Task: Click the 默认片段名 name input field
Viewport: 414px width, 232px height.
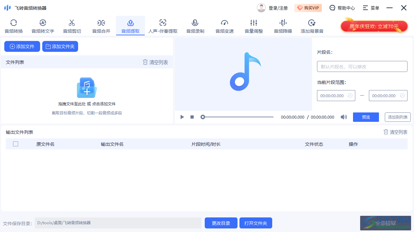Action: click(x=362, y=66)
